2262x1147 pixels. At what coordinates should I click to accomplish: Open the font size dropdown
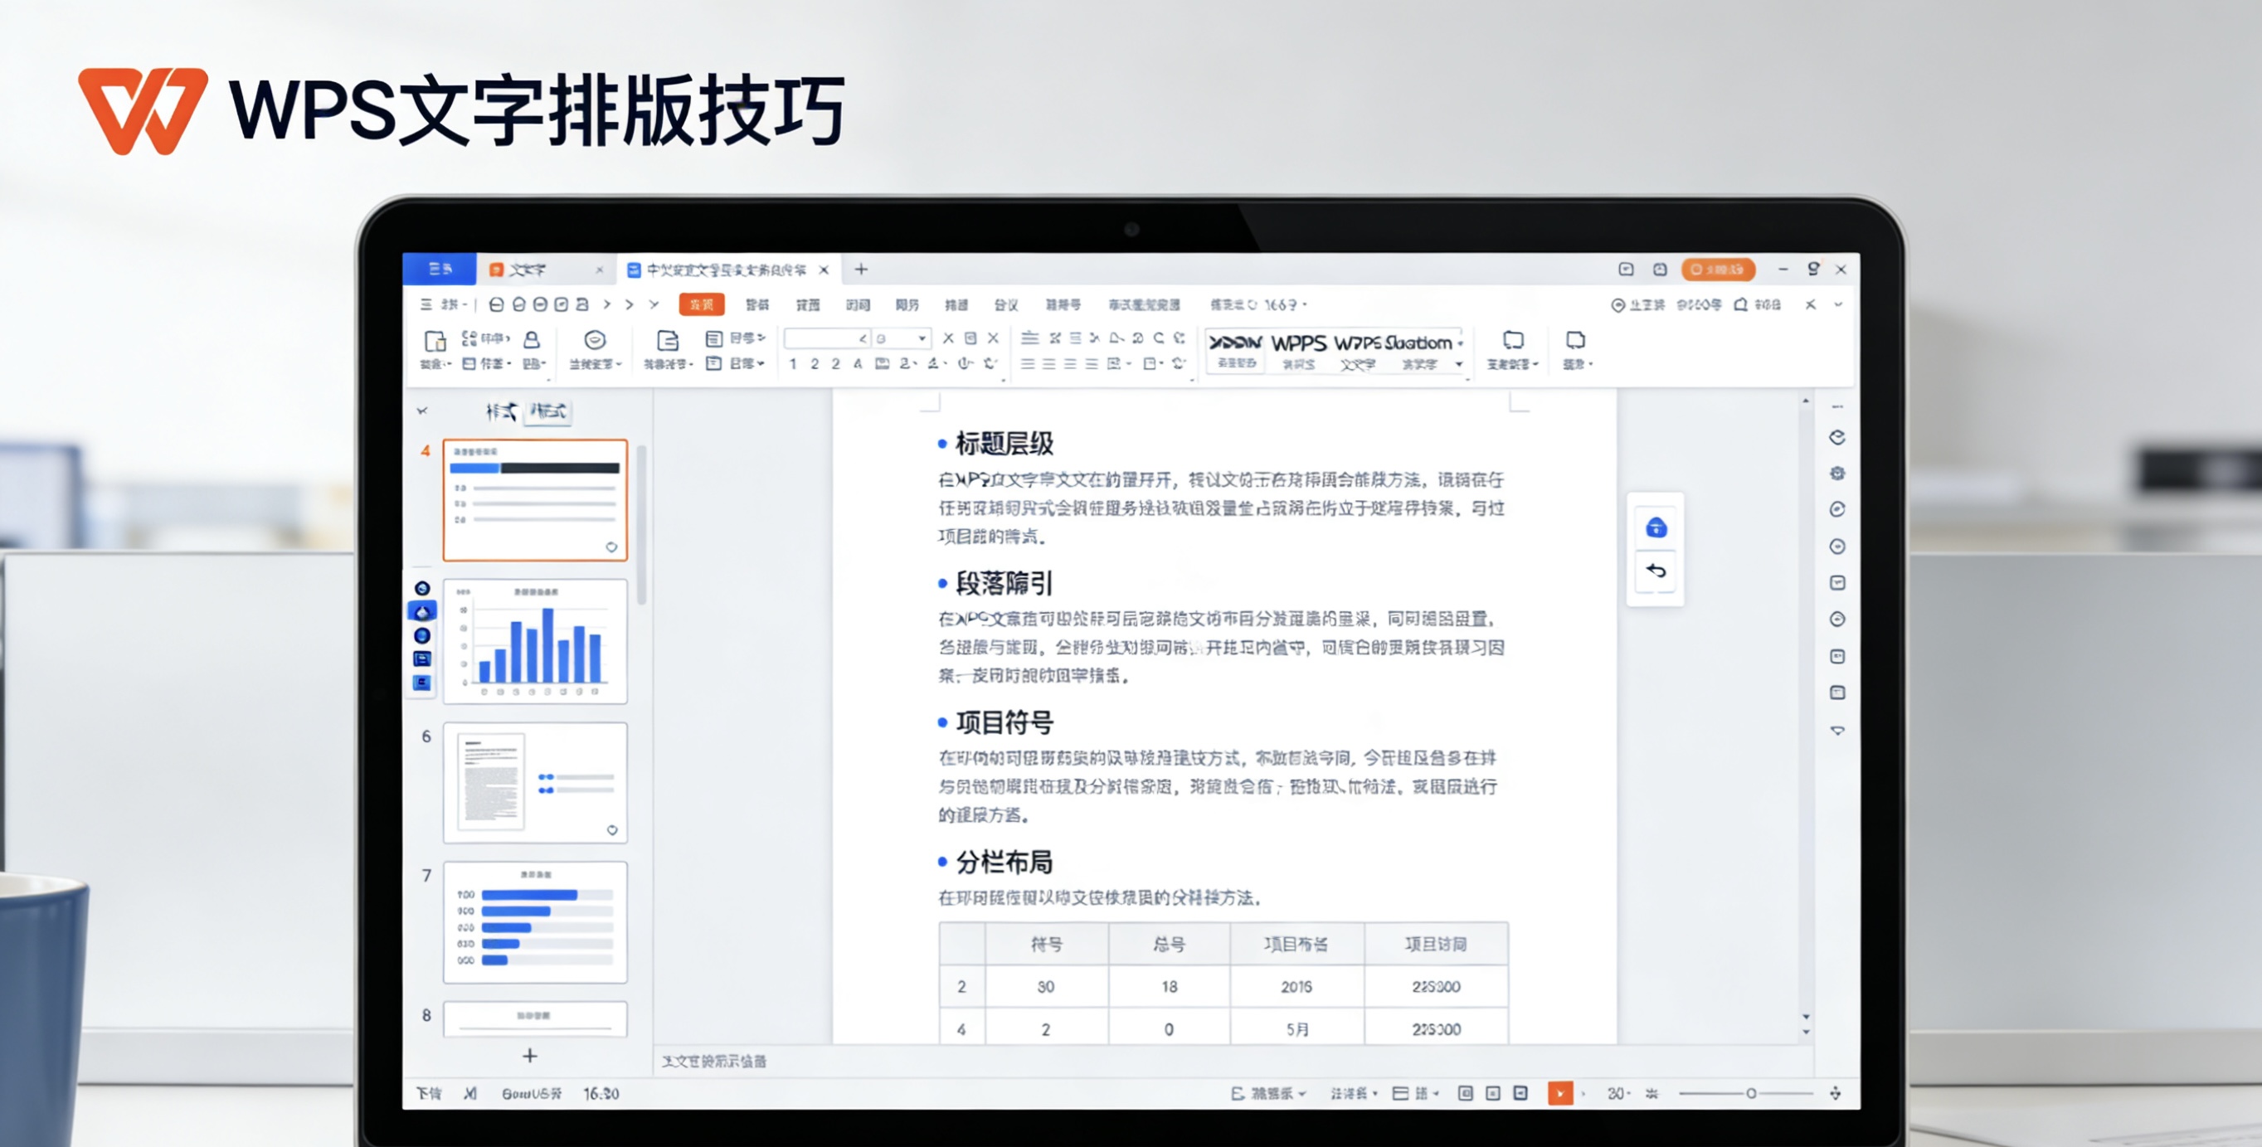click(921, 338)
